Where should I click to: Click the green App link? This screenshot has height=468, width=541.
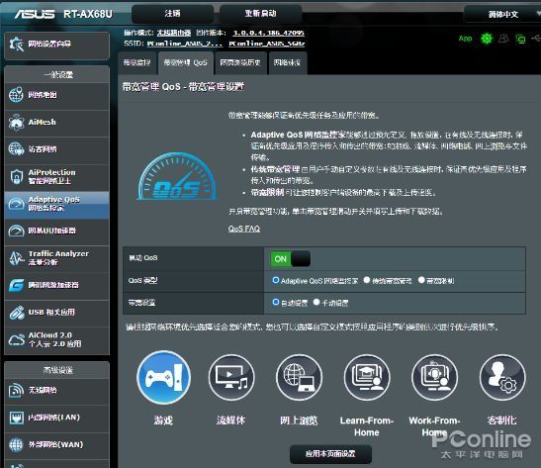click(x=466, y=39)
